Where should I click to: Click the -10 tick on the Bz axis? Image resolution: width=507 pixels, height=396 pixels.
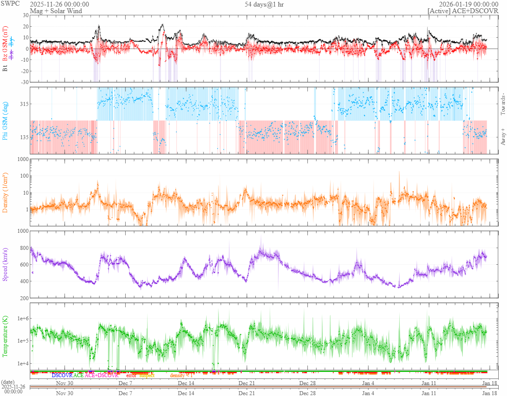pos(25,60)
